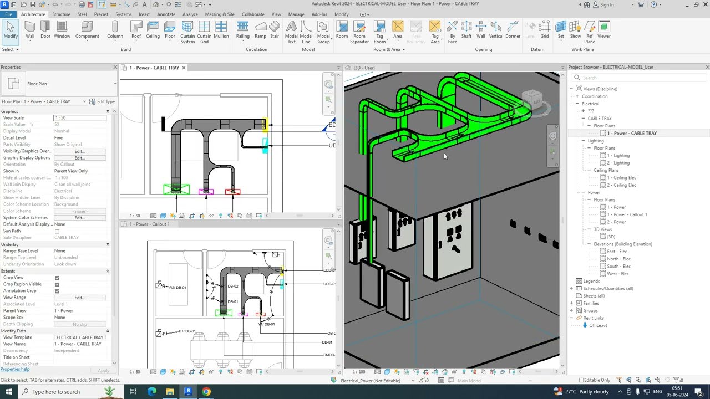Select the Ref Plane tool
The width and height of the screenshot is (710, 399).
(590, 33)
